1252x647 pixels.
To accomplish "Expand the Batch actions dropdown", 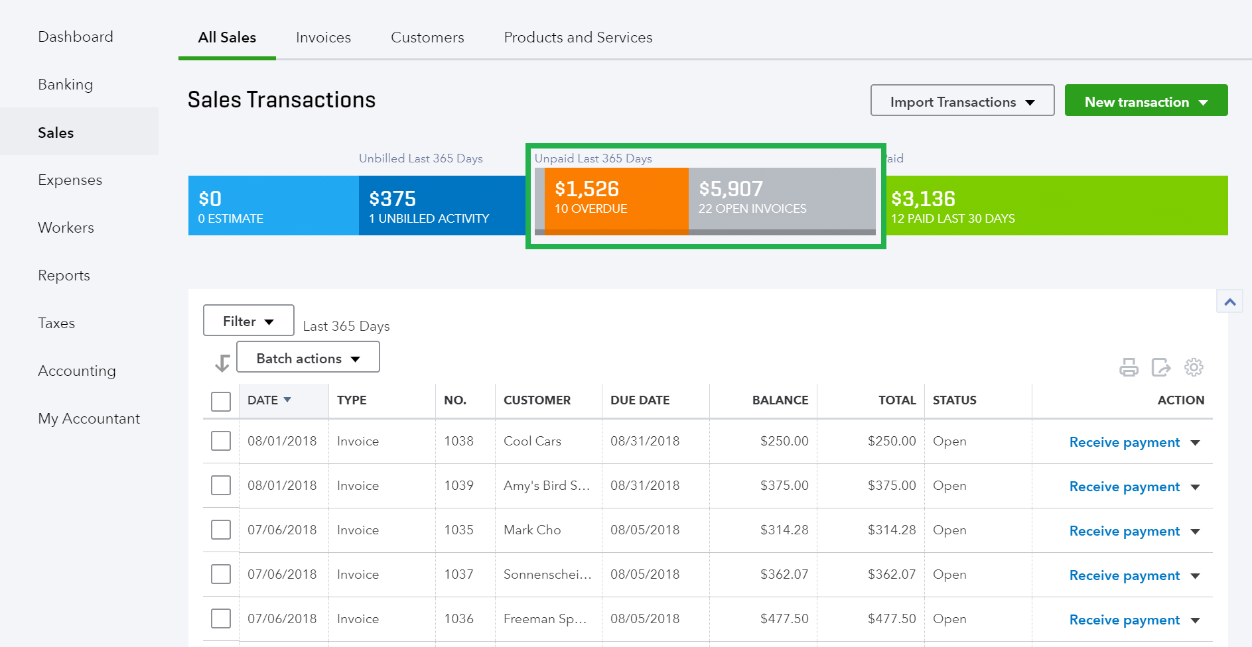I will (x=308, y=359).
